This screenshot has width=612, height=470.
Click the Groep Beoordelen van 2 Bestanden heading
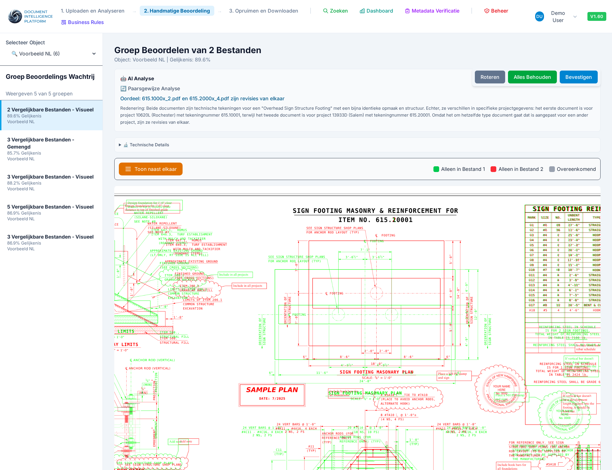(x=188, y=50)
